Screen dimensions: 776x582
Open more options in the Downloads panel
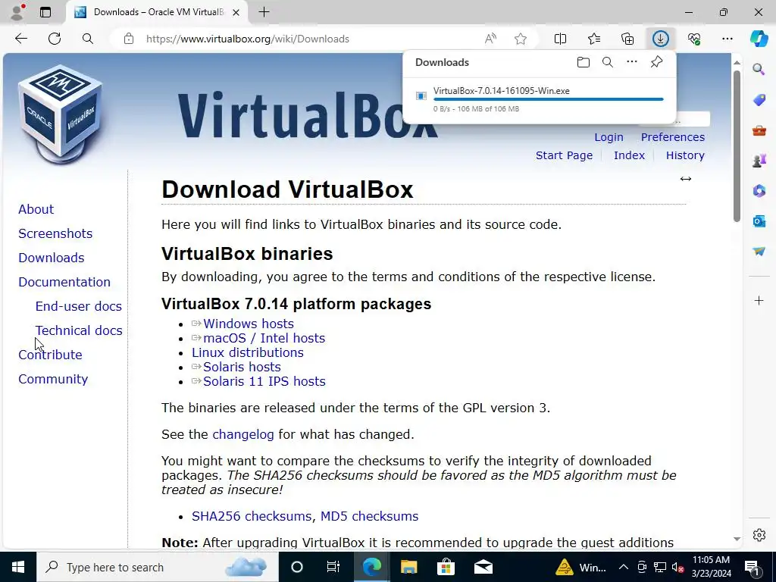pos(632,61)
